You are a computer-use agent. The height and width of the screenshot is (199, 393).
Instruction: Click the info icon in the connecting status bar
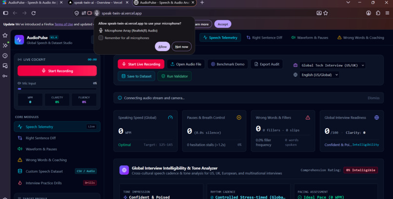[120, 98]
